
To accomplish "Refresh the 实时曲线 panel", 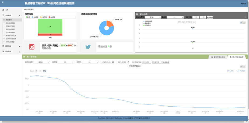I will click(x=245, y=17).
